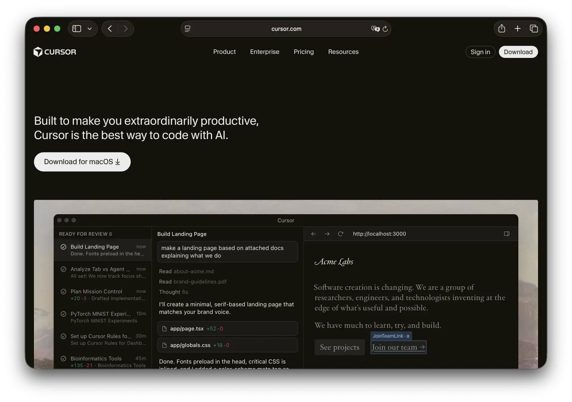
Task: Click check icon beside PyTorch MNIST
Action: [63, 314]
